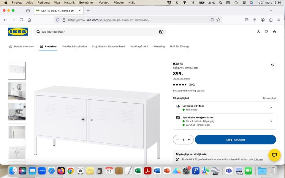Open the user account profile icon
Image resolution: width=285 pixels, height=178 pixels.
[x=258, y=32]
